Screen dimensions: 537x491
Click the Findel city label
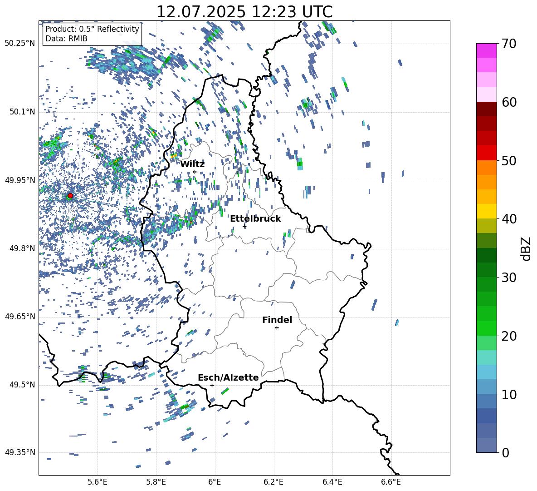tap(277, 320)
